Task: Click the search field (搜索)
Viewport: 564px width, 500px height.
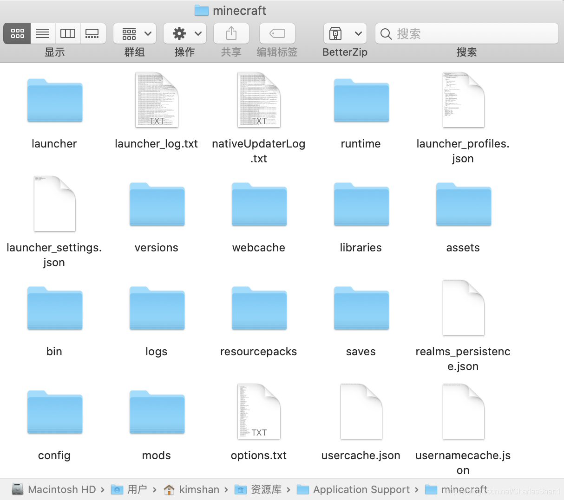Action: (x=466, y=33)
